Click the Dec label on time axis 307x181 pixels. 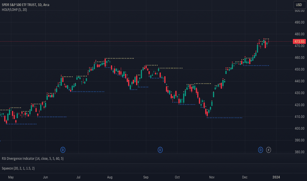tap(245, 177)
